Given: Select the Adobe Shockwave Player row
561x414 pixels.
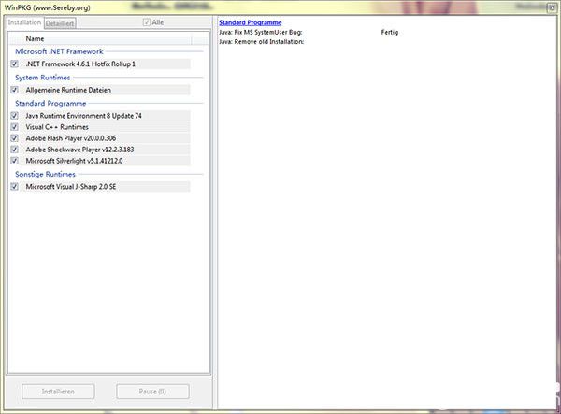Looking at the screenshot, I should (x=106, y=150).
